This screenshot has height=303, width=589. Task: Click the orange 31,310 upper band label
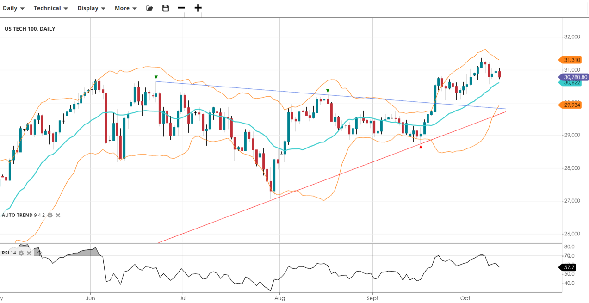pyautogui.click(x=570, y=60)
